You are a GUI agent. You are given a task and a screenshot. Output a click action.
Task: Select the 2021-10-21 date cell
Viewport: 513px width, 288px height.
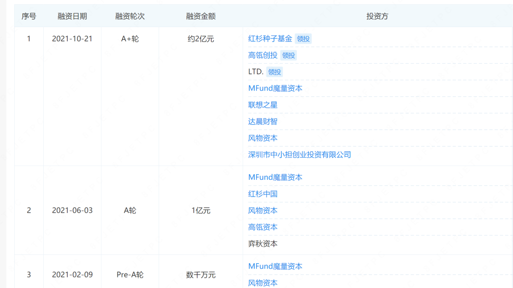click(x=72, y=39)
